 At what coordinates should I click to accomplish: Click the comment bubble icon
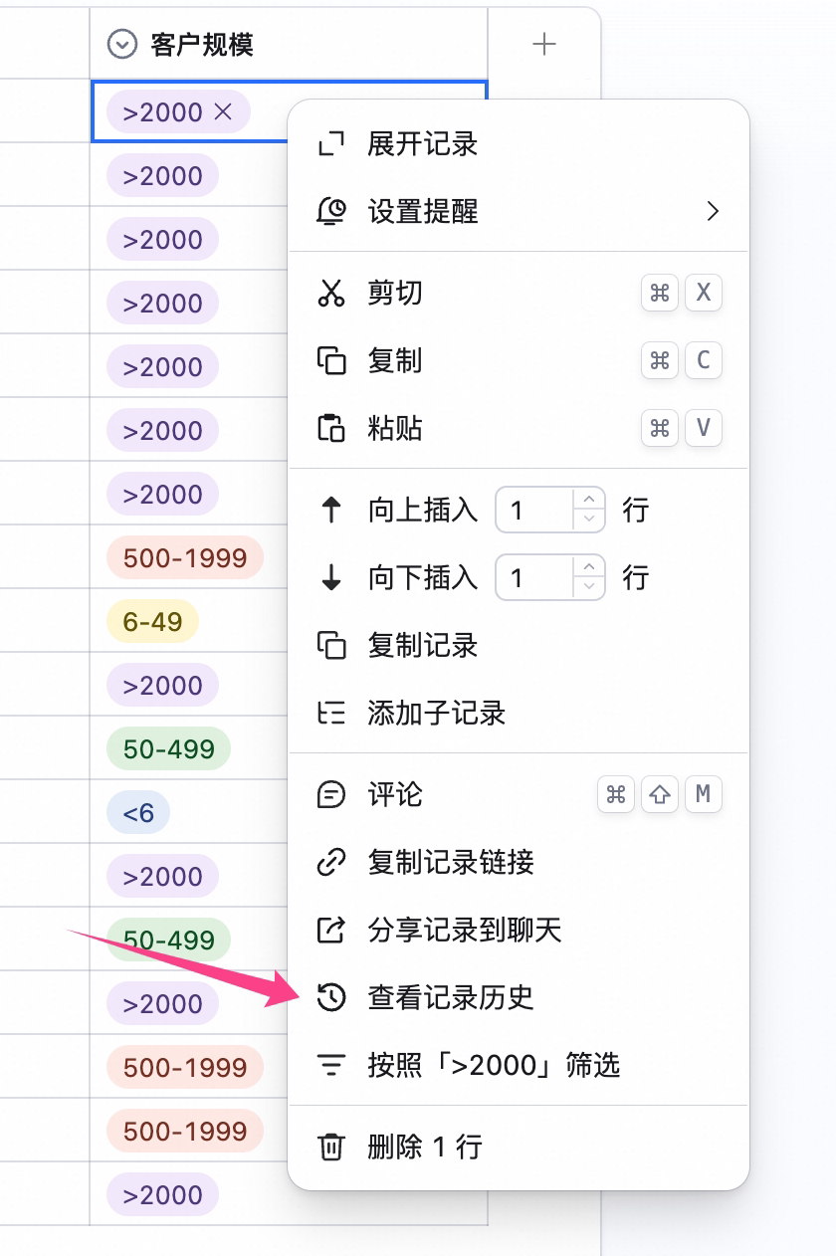330,794
